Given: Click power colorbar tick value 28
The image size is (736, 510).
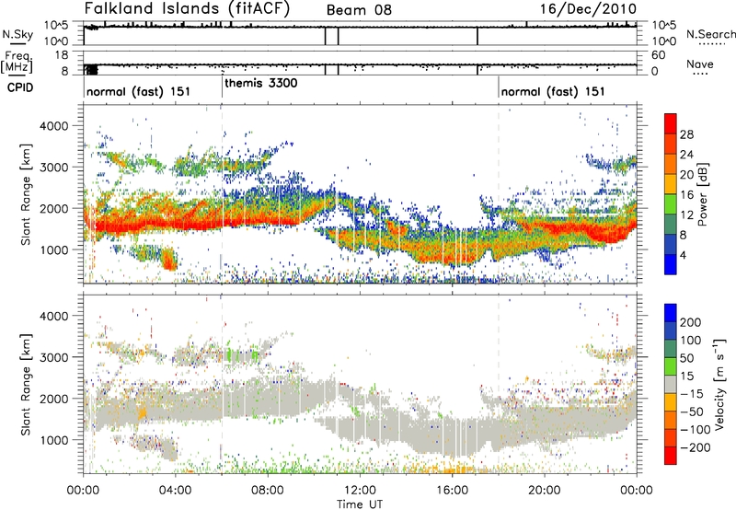Looking at the screenshot, I should click(686, 134).
